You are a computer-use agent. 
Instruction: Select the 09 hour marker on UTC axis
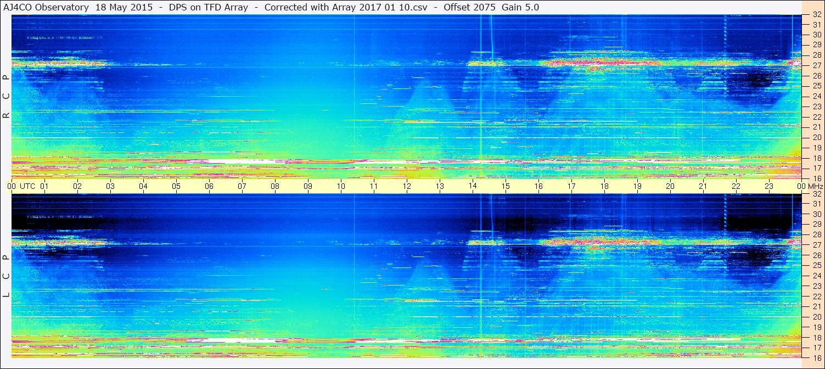click(308, 186)
